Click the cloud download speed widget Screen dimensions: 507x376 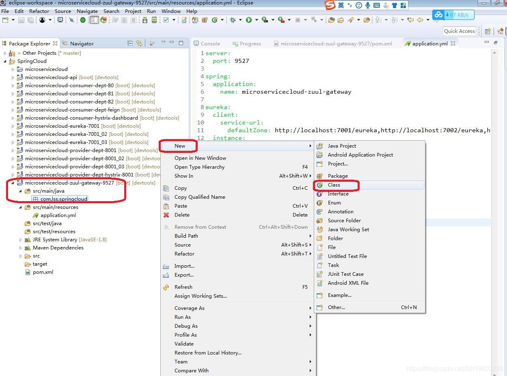coord(453,15)
